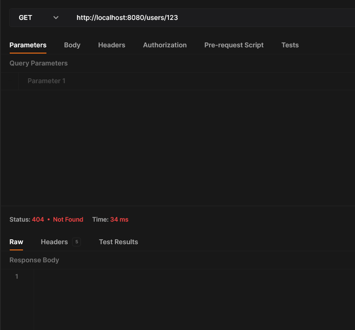View the Test Results tab
355x330 pixels.
118,242
